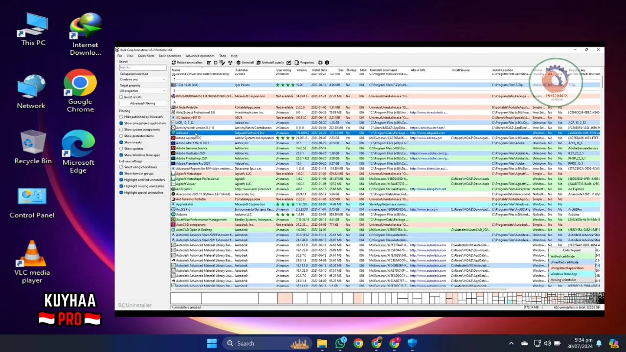Screen dimensions: 626x352
Task: Enable Show updates checkbox
Action: point(121,149)
